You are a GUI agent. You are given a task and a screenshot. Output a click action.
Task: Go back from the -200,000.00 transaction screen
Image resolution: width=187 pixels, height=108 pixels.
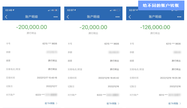click(x=6, y=17)
